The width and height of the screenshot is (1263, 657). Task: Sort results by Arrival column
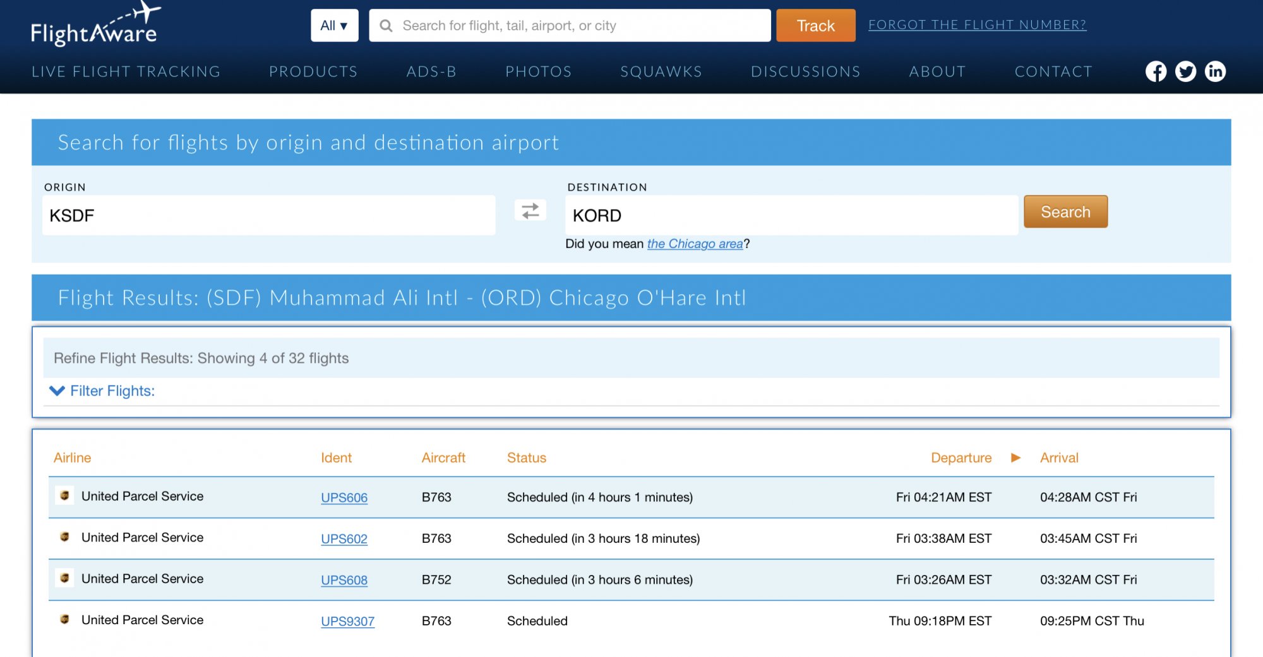(x=1059, y=458)
